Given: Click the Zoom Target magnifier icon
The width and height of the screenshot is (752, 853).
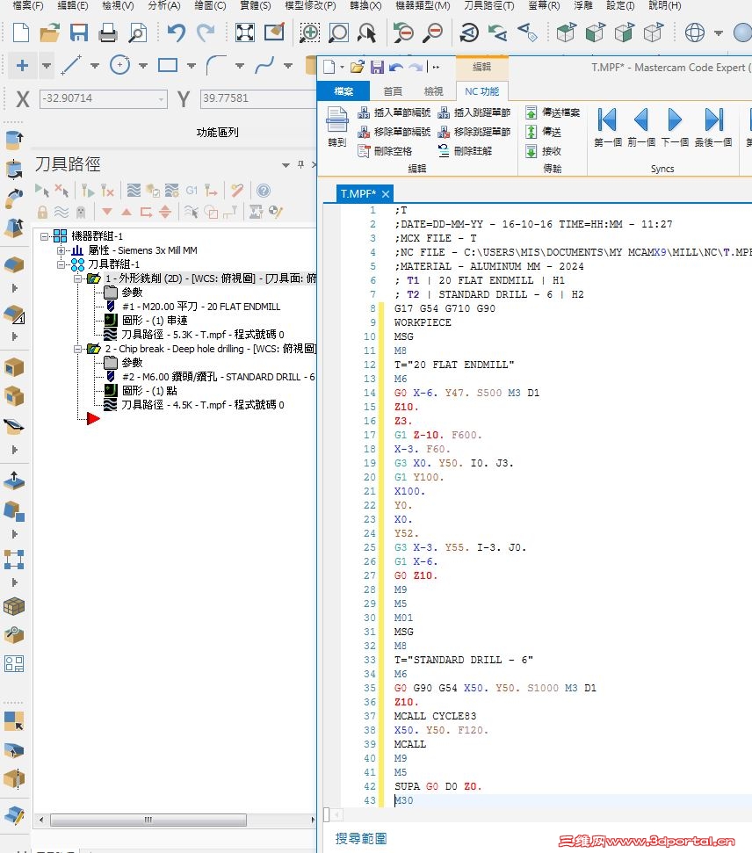Looking at the screenshot, I should (x=309, y=33).
